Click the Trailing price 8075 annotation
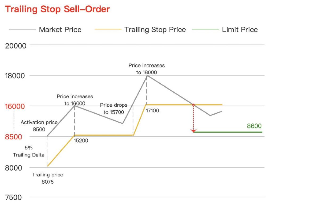Viewport: 309px width, 206px height. [x=48, y=178]
